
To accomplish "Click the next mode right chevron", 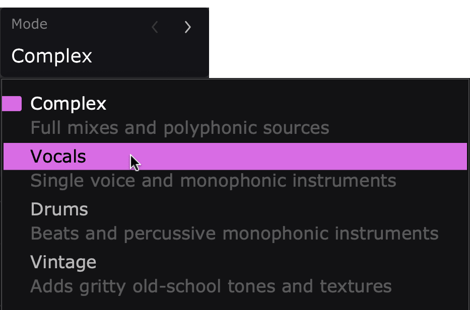I will tap(187, 27).
